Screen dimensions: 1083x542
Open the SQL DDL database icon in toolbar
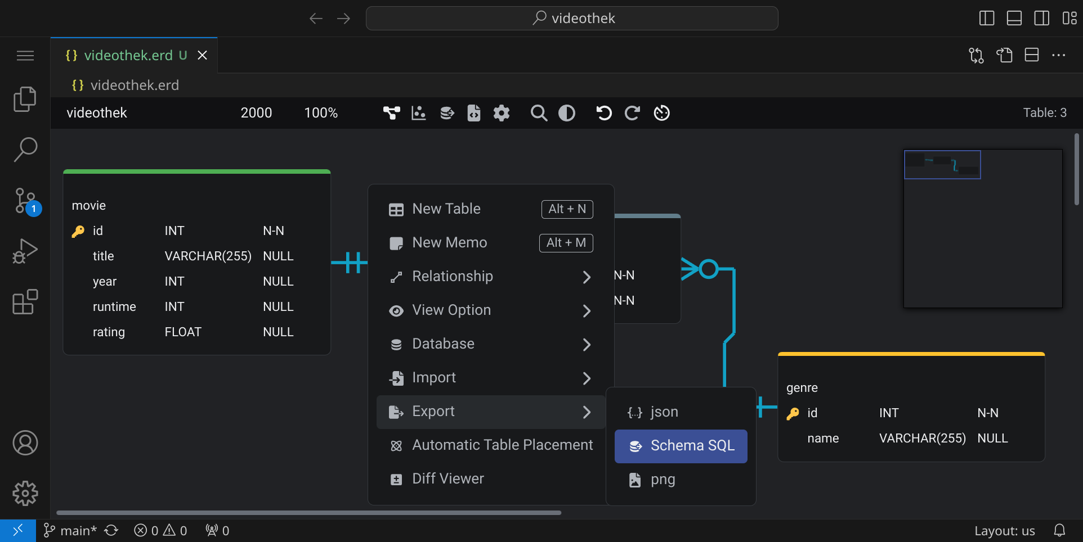[x=447, y=113]
